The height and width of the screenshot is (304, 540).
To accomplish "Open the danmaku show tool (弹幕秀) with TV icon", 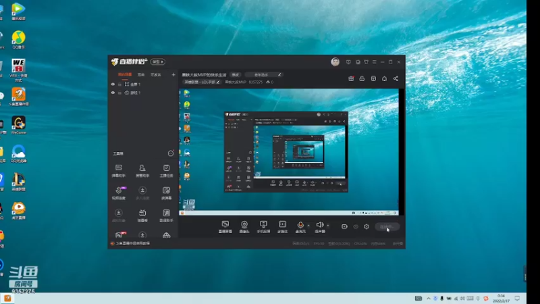I will tap(142, 216).
